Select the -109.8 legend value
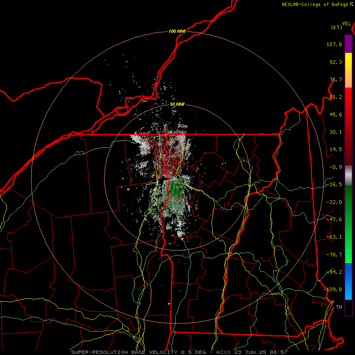The image size is (355, 355). (333, 290)
